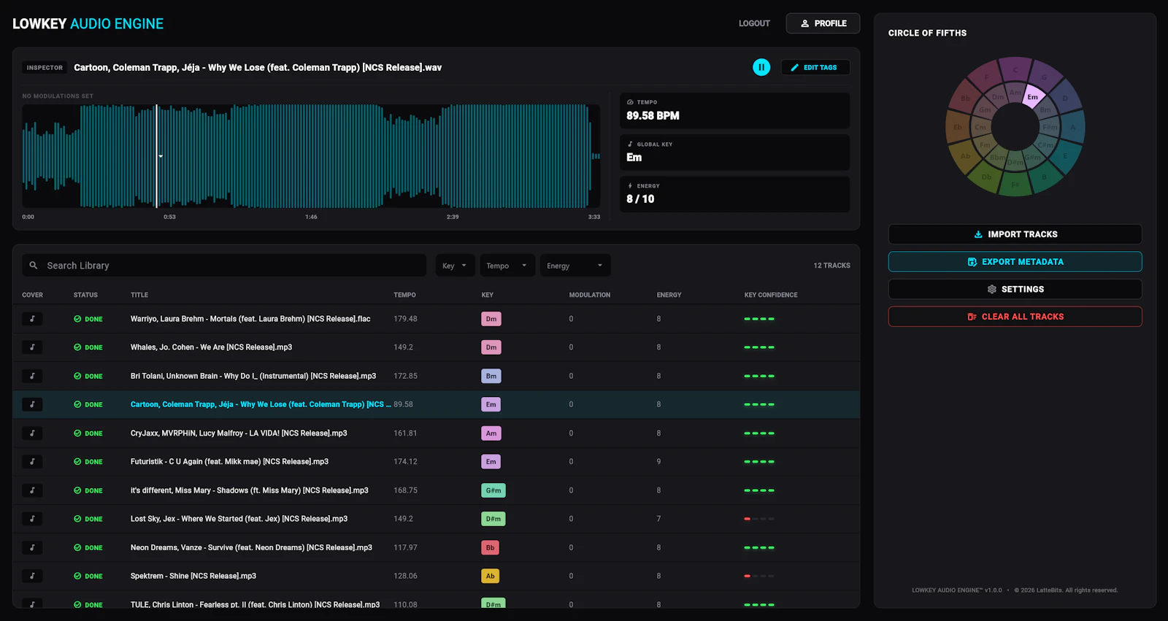Click Clear All Tracks
Viewport: 1168px width, 621px height.
pyautogui.click(x=1015, y=317)
